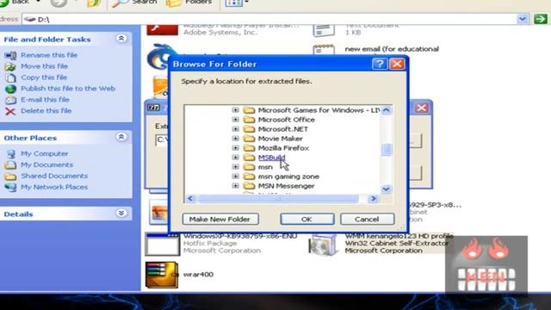Click the red X delete icon
This screenshot has height=310, width=551.
(x=10, y=111)
